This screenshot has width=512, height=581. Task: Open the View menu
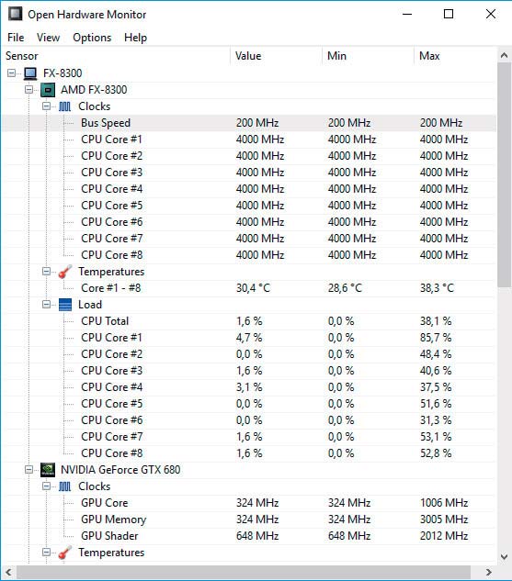click(x=48, y=38)
